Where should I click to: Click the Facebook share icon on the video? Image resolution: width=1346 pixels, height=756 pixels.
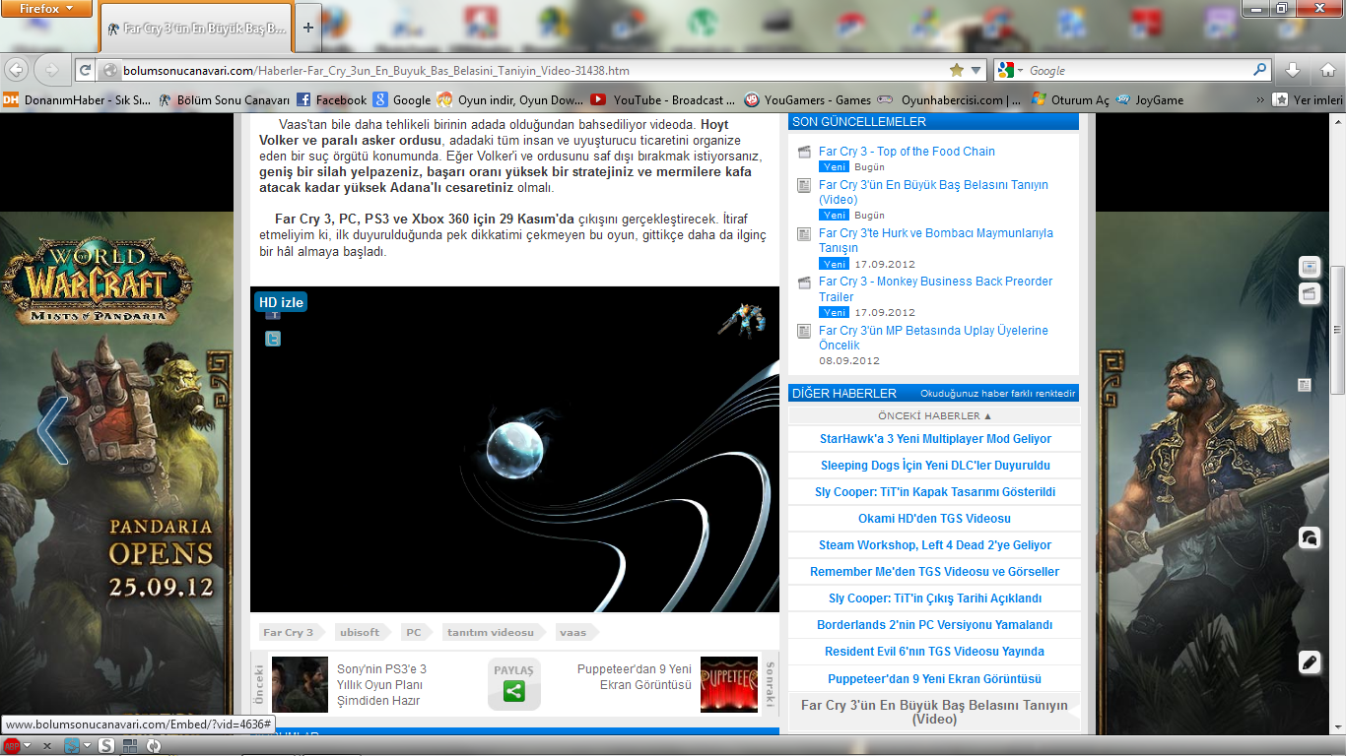click(273, 315)
